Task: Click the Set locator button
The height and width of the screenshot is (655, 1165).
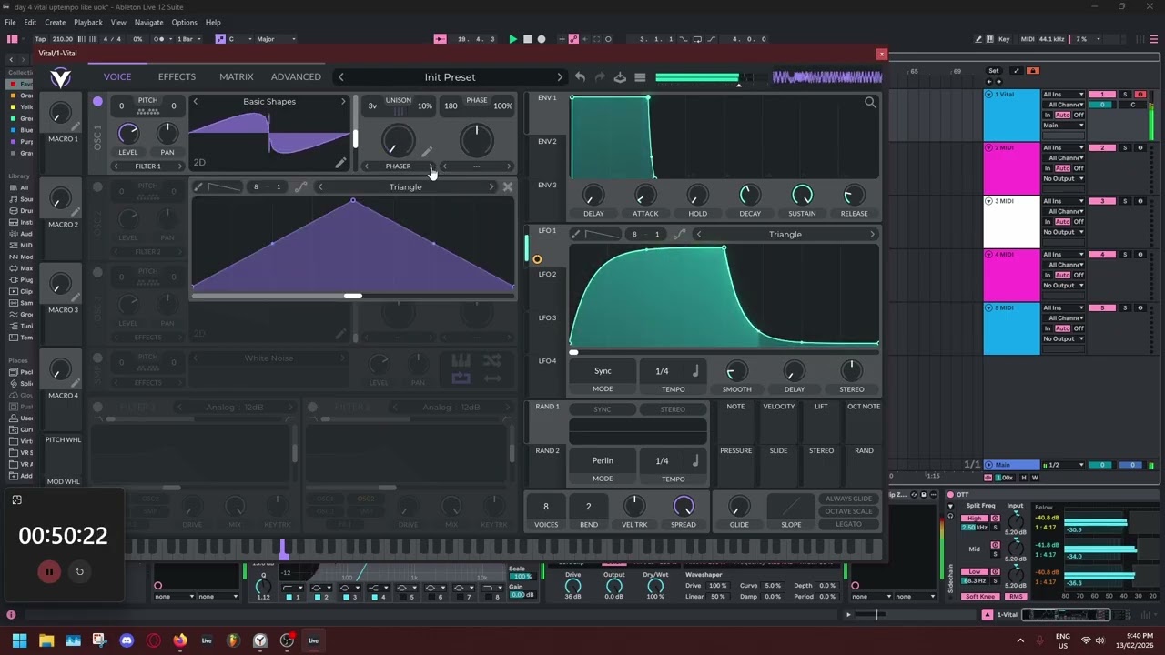Action: (994, 71)
